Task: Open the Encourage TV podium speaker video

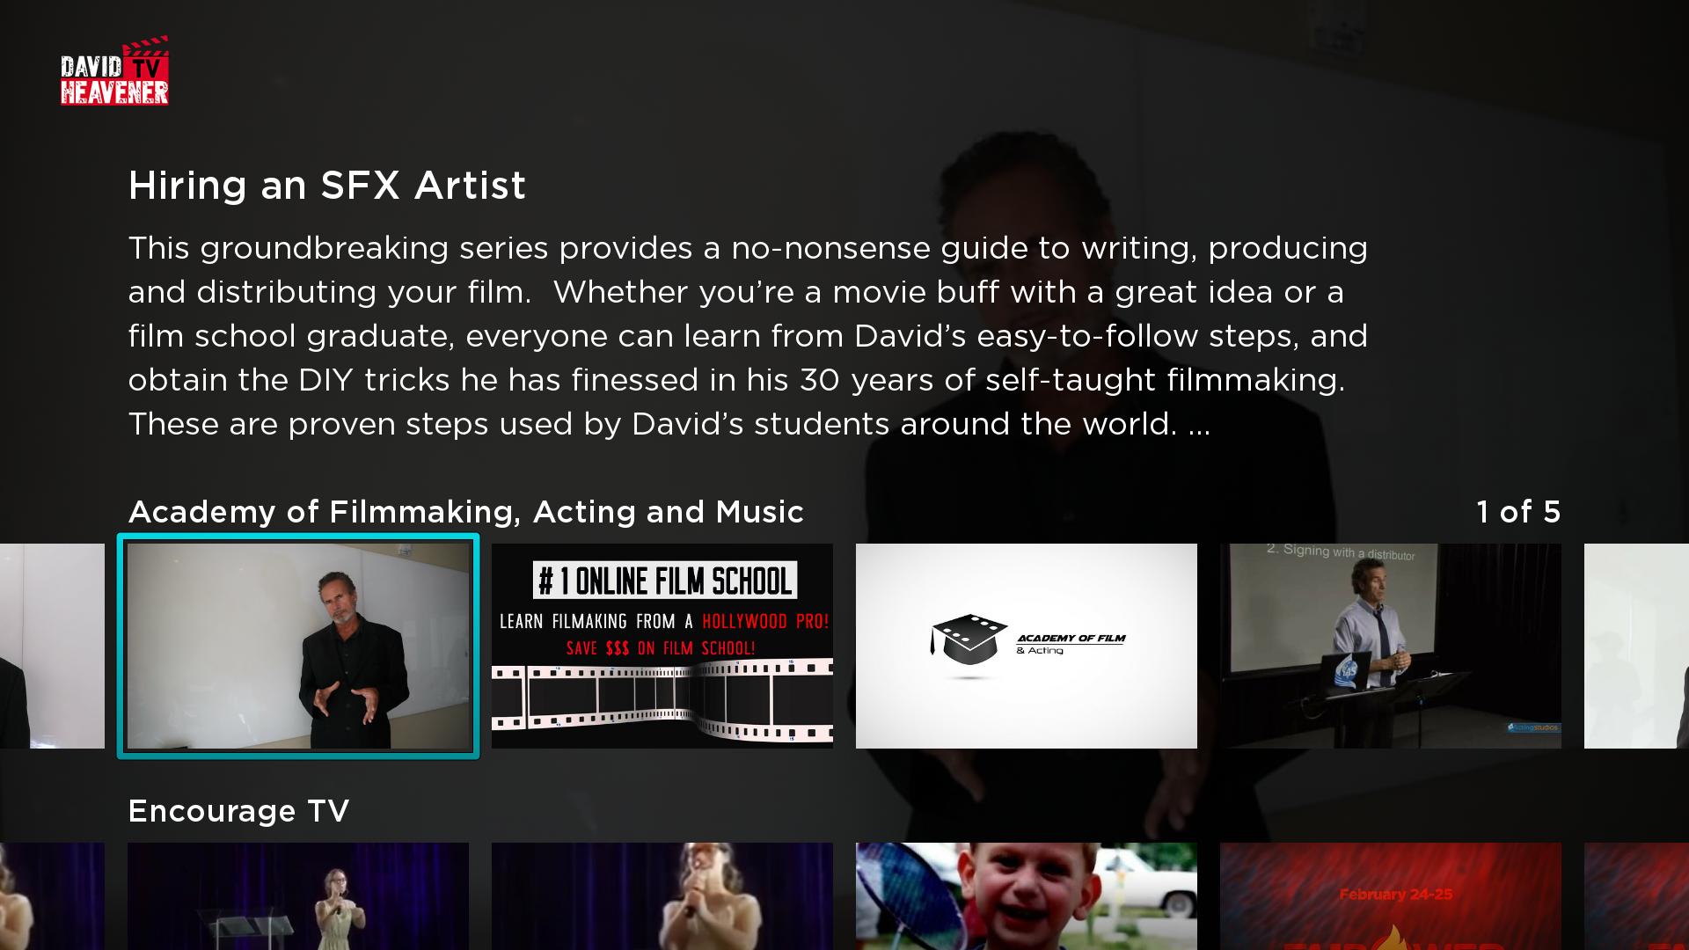Action: 298,896
